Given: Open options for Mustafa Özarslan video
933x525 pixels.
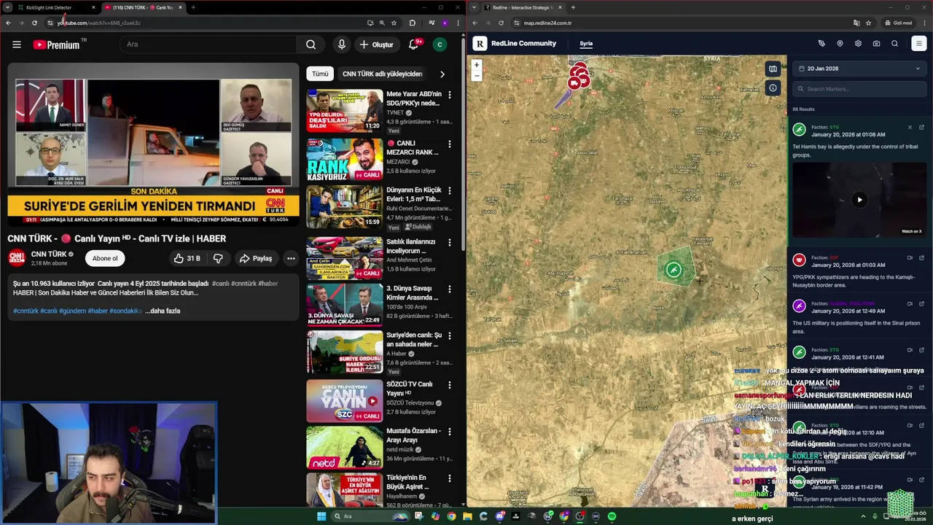Looking at the screenshot, I should pos(449,432).
